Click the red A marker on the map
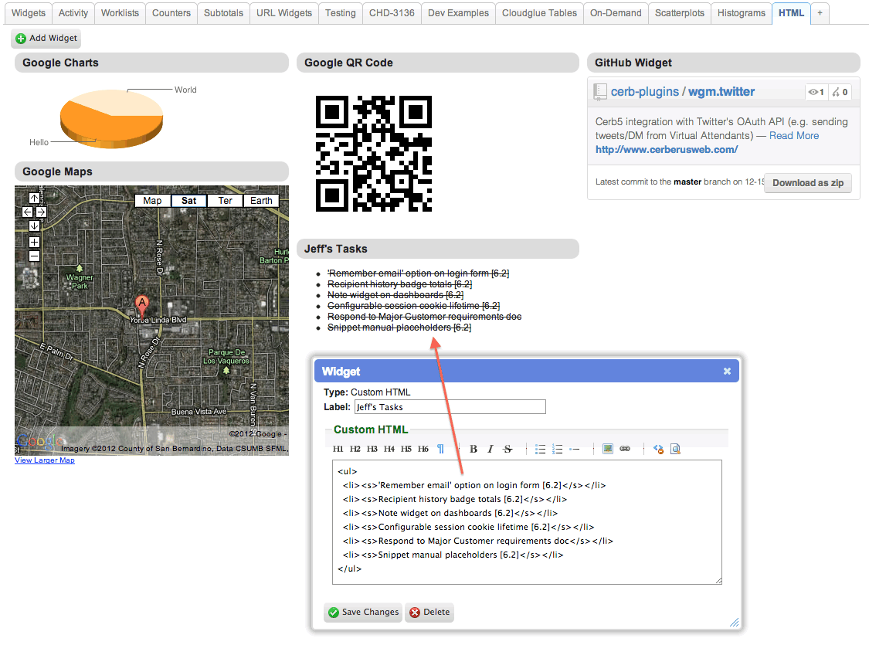 pyautogui.click(x=142, y=306)
